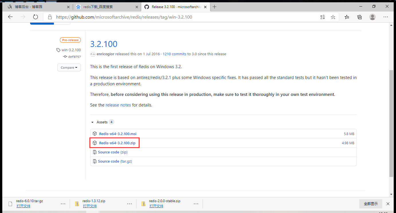Click the redis-2.0.0-stable.zip file icon in downloads bar
Screen dimensions: 396x213
[143, 204]
